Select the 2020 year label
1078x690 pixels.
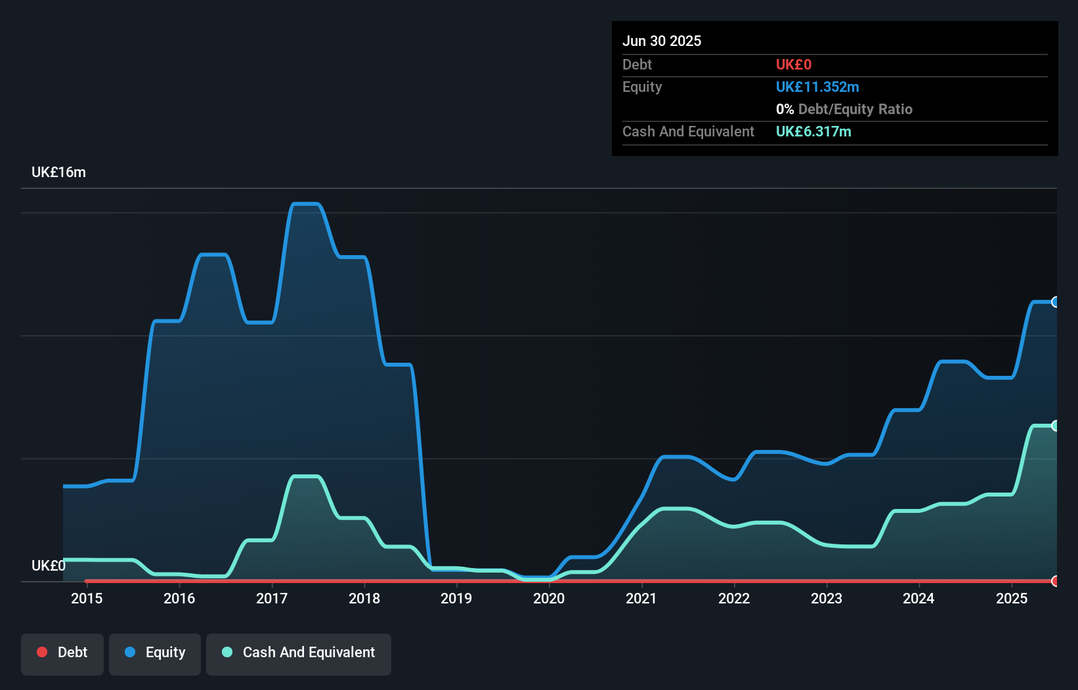[549, 598]
